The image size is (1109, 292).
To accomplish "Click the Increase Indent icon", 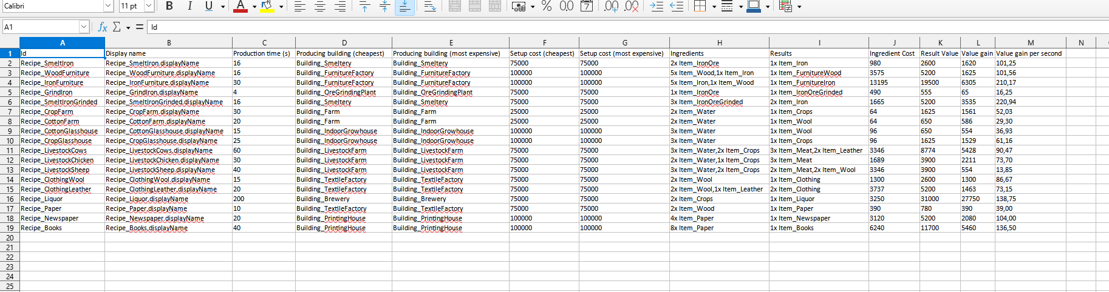I will [657, 6].
